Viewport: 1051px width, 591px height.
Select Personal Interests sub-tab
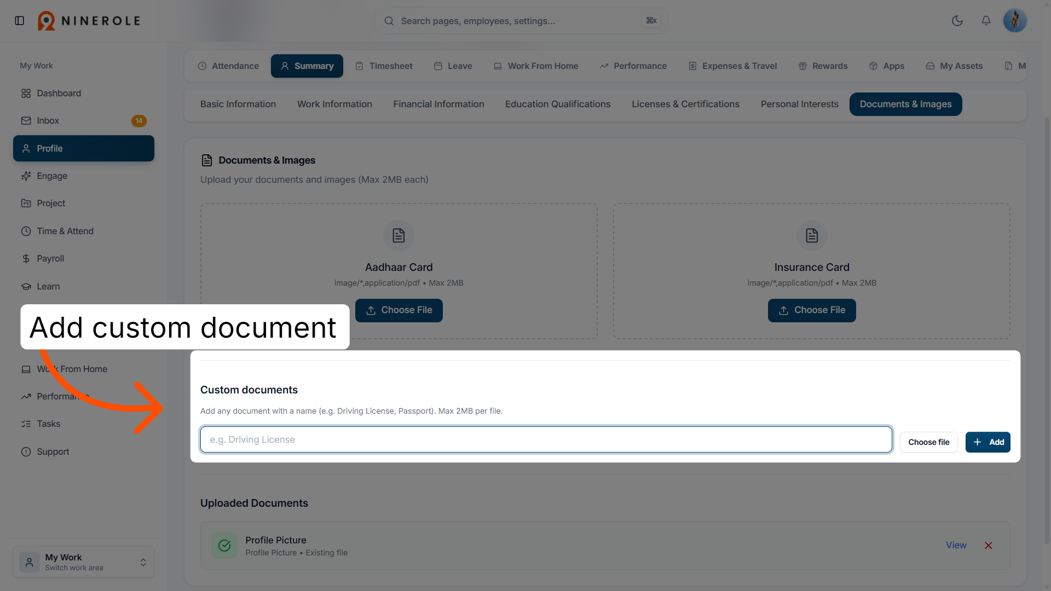pos(799,104)
